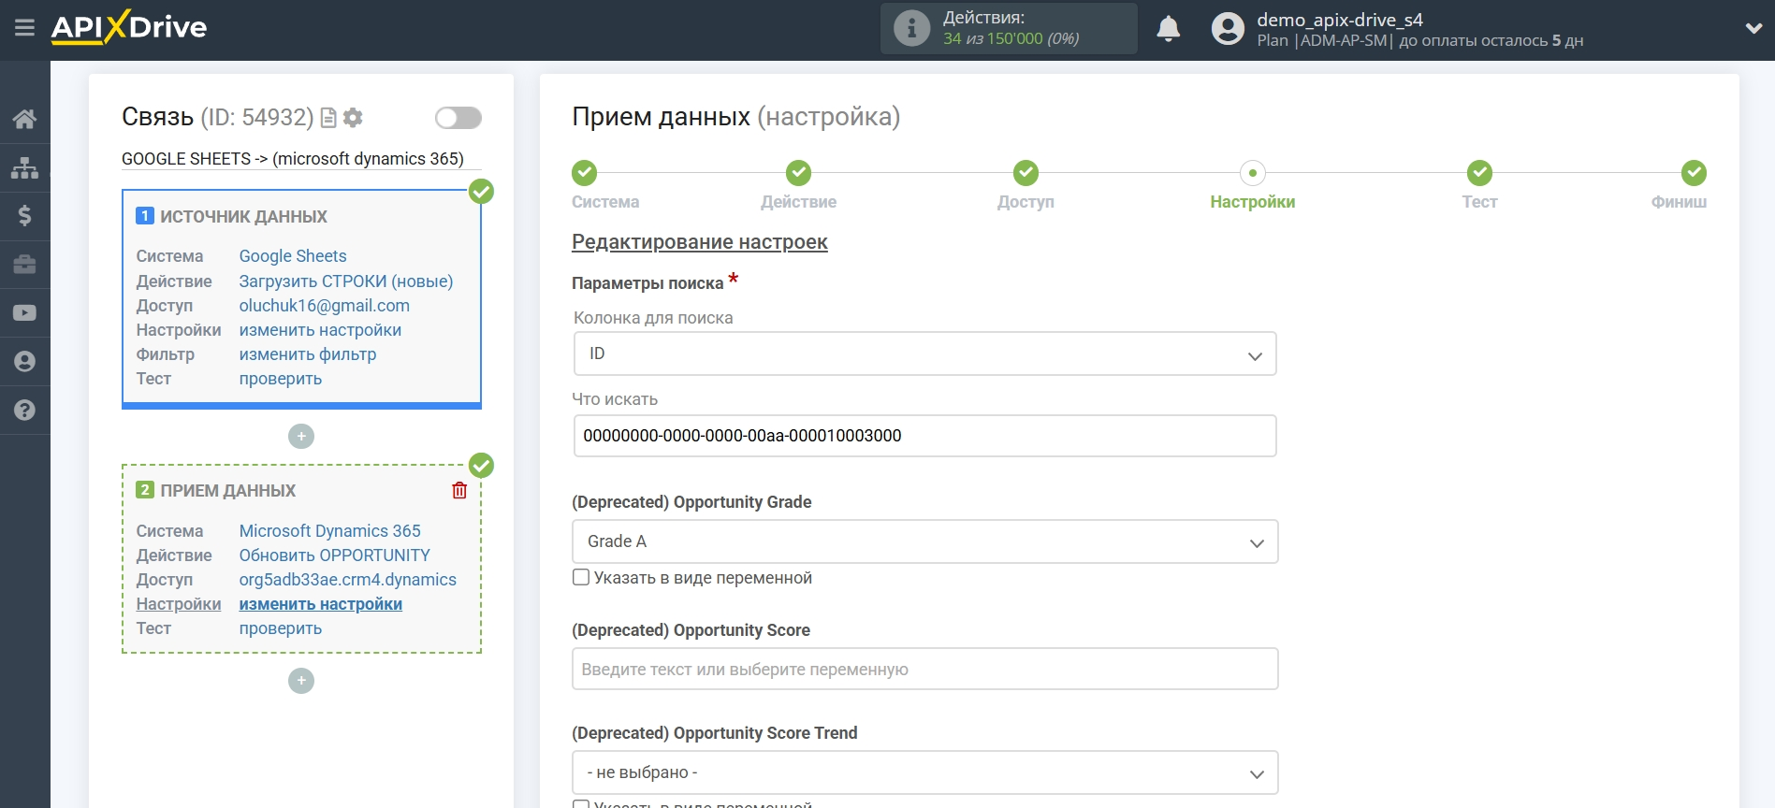This screenshot has height=808, width=1775.
Task: Go to the Система step
Action: pos(585,174)
